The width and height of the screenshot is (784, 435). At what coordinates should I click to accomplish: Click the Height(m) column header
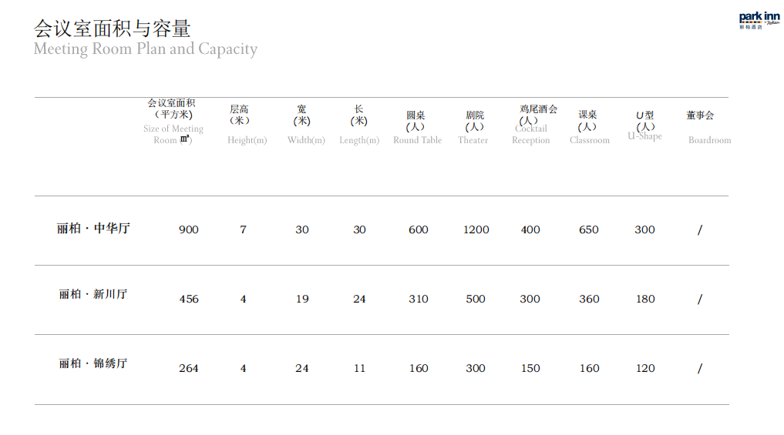247,140
